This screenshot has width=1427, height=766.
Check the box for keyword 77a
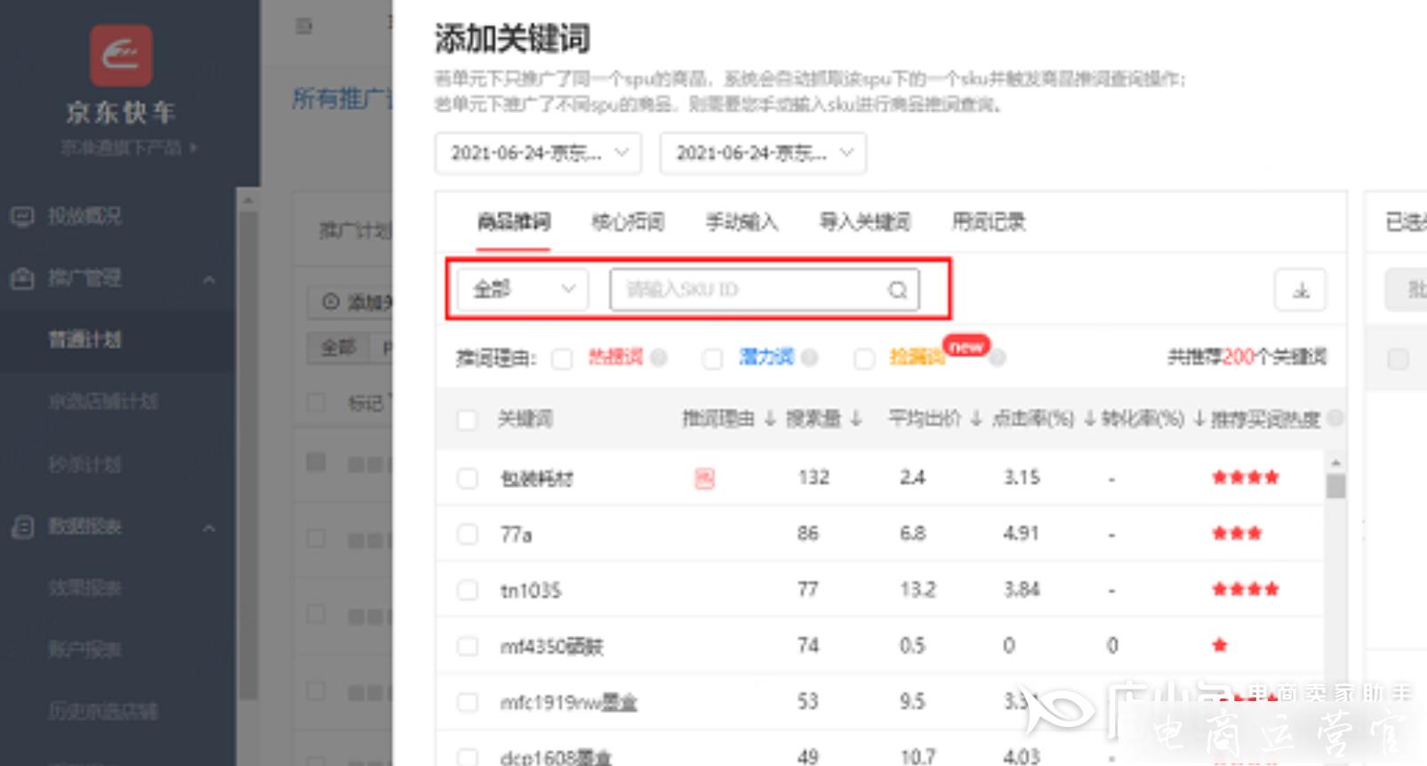pyautogui.click(x=467, y=534)
